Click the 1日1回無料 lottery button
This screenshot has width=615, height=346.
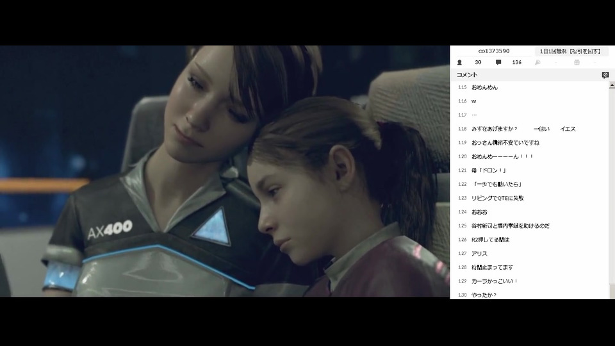571,51
